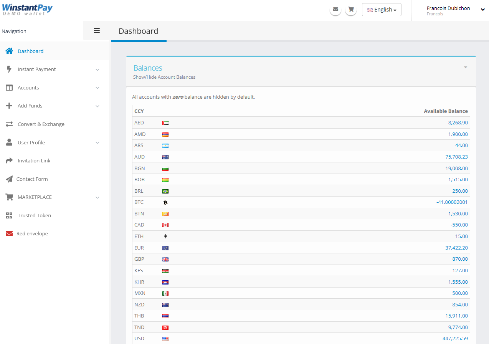Click the WinstantPay logo

(27, 10)
